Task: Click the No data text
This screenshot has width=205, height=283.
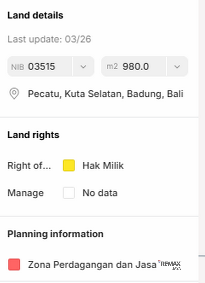Action: point(100,193)
